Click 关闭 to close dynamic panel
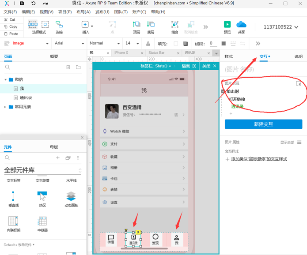The image size is (307, 255). click(209, 66)
